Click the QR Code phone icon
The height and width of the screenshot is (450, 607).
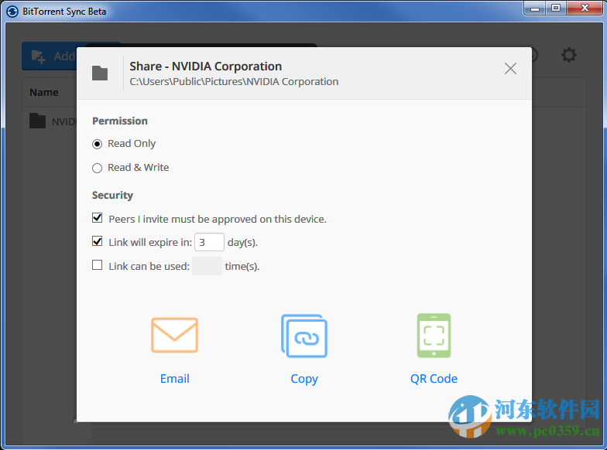(434, 336)
